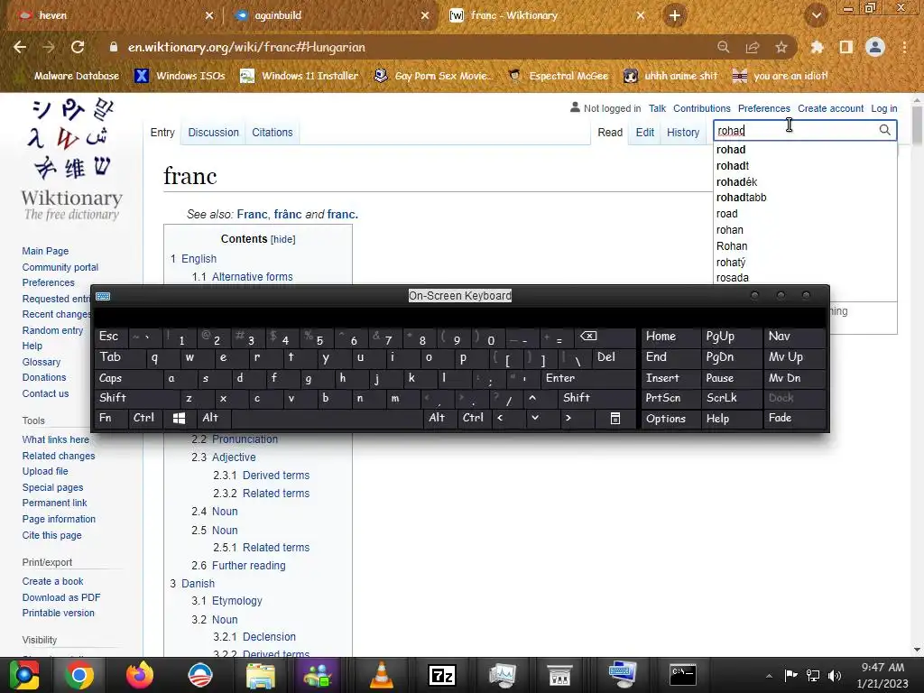
Task: Toggle Caps key on On-Screen Keyboard
Action: [x=128, y=378]
